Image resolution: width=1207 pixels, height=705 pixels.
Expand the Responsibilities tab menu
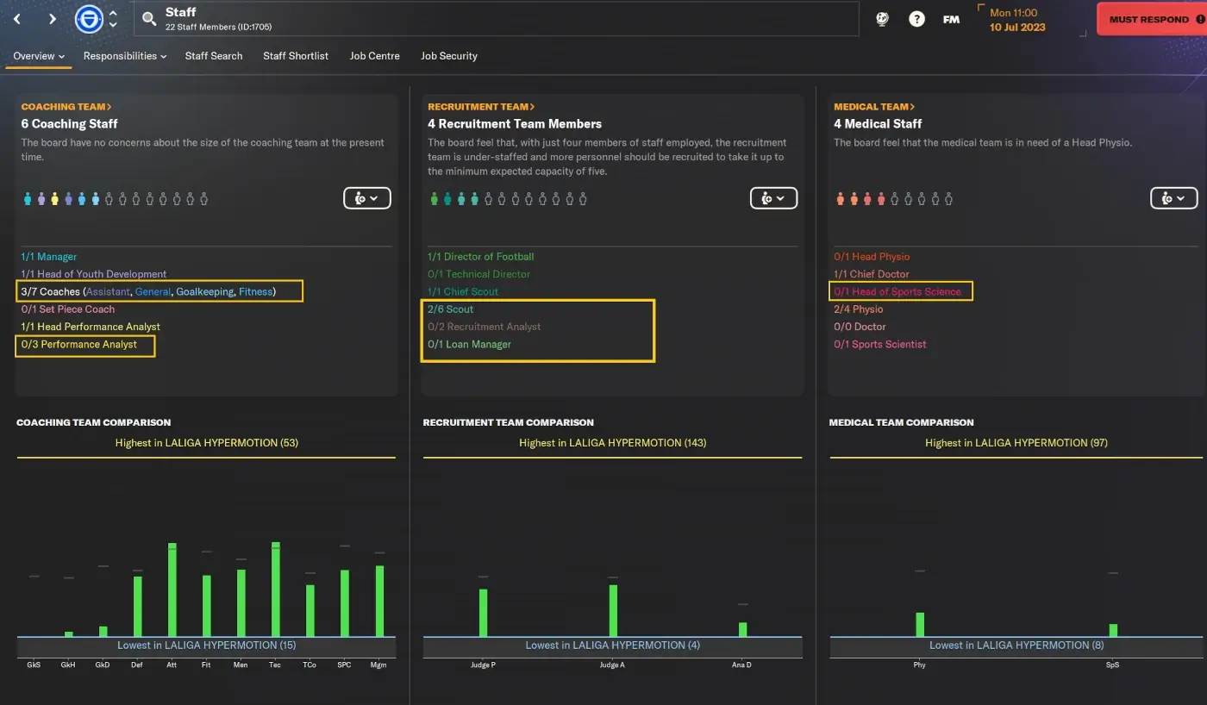[125, 56]
